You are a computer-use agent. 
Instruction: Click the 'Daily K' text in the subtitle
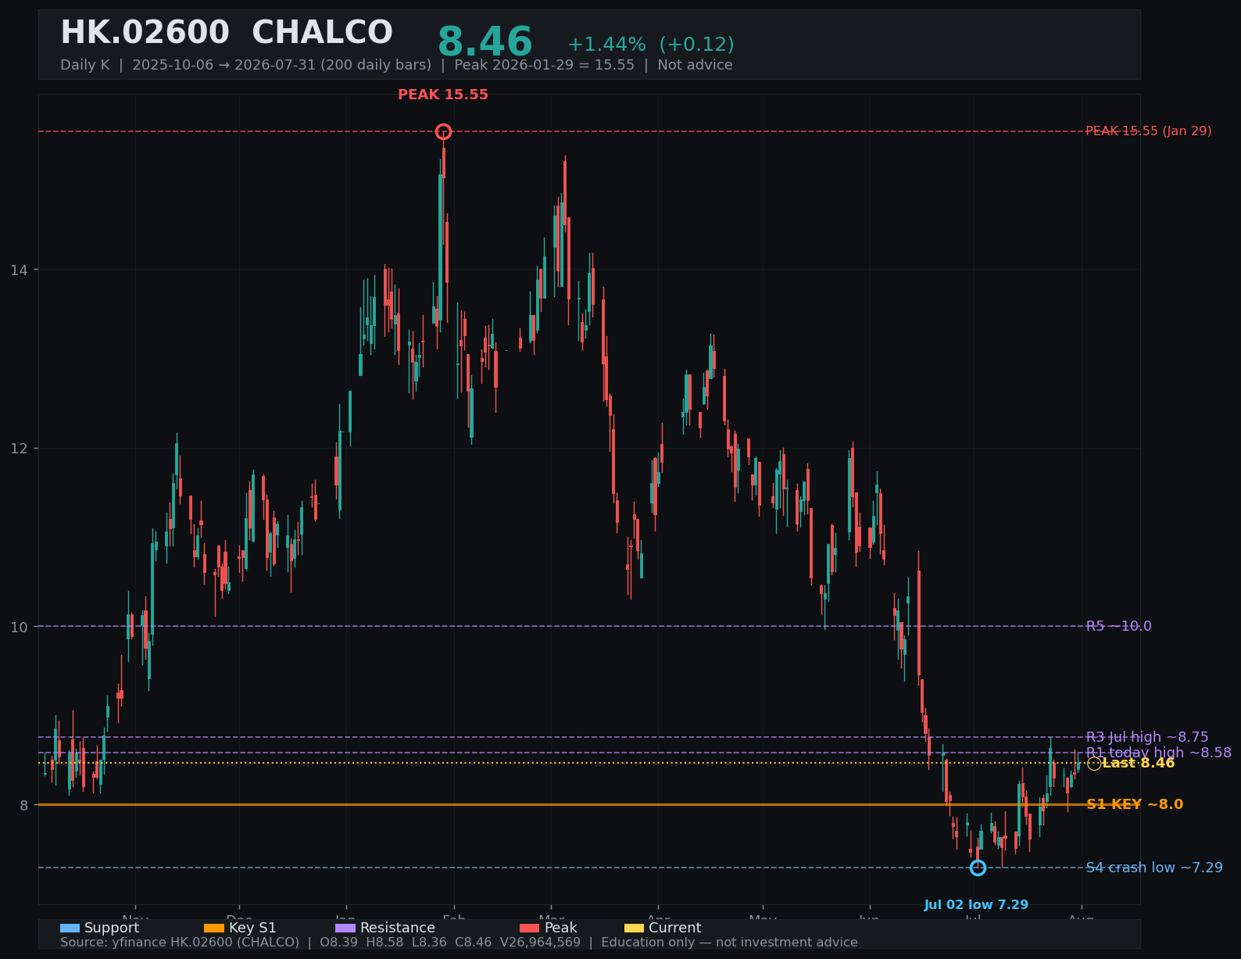85,65
